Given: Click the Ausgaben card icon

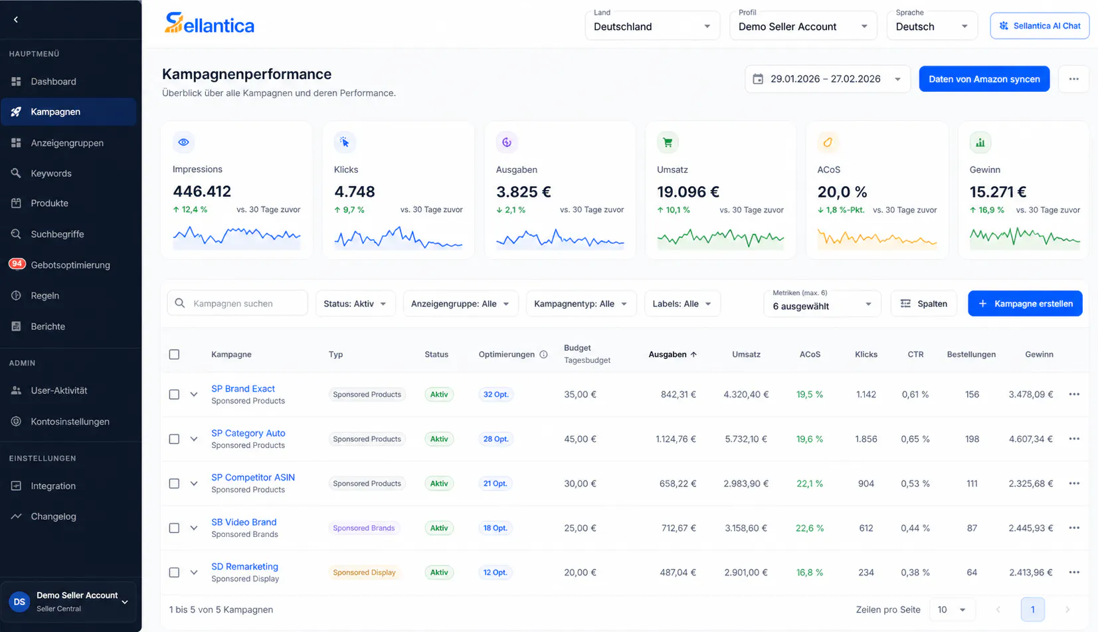Looking at the screenshot, I should pos(507,142).
